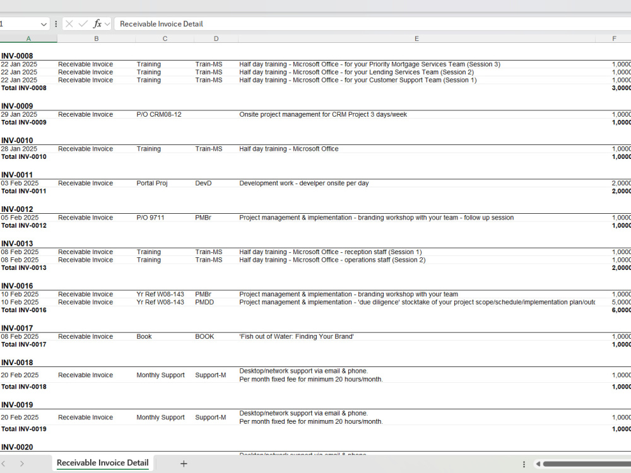Click the Onsite project management description cell

tap(323, 115)
